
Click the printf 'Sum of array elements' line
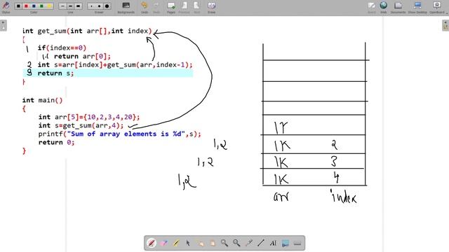pos(120,134)
